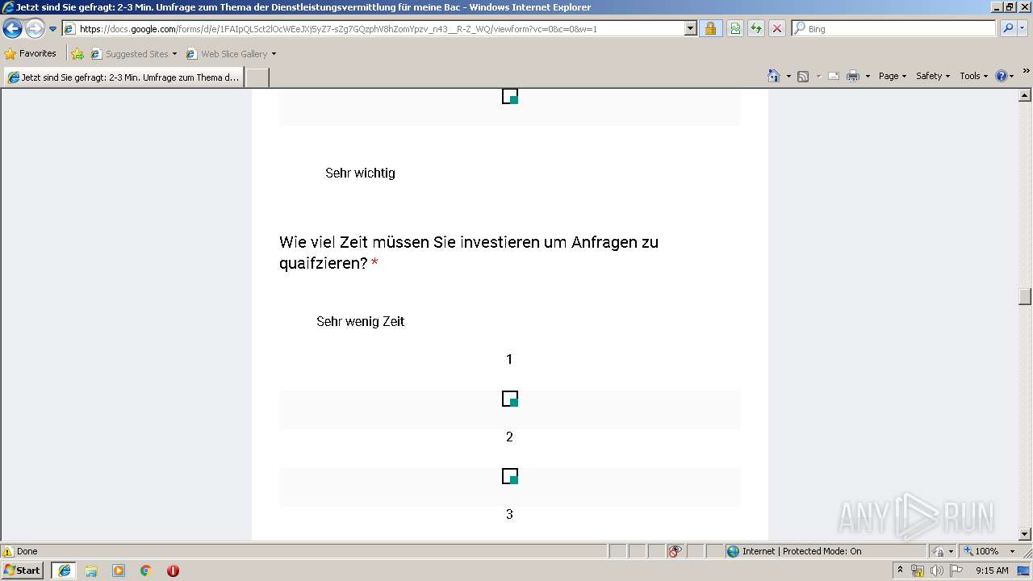Open the Read mail envelope icon
Screen dimensions: 1033x581
[834, 76]
